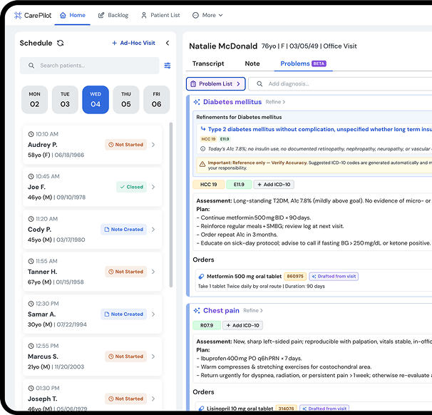Click Audrey P. Not Started status badge
432x415 pixels.
point(125,145)
